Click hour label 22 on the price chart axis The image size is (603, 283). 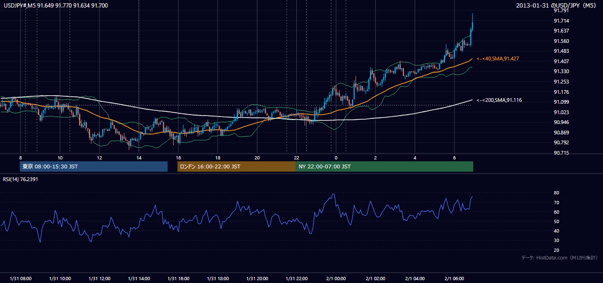(x=296, y=158)
